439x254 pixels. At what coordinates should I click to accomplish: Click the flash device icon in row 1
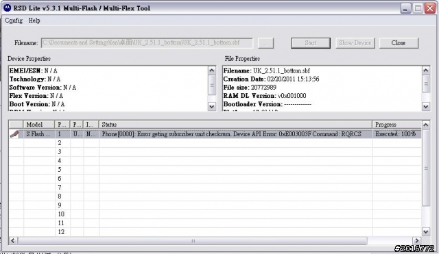click(14, 134)
